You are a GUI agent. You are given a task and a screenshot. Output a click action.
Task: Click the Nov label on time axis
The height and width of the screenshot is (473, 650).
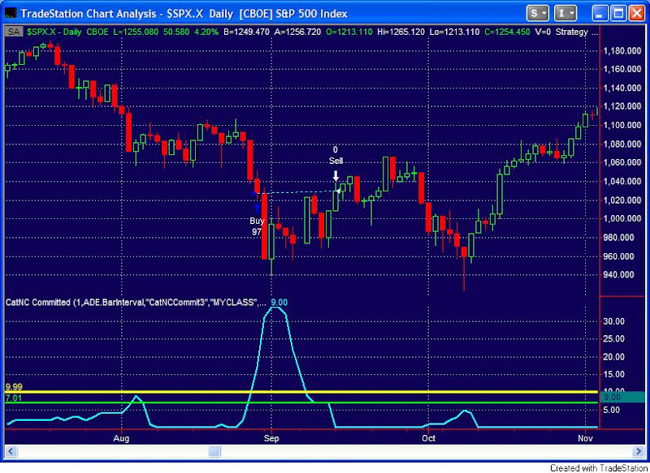pyautogui.click(x=584, y=438)
